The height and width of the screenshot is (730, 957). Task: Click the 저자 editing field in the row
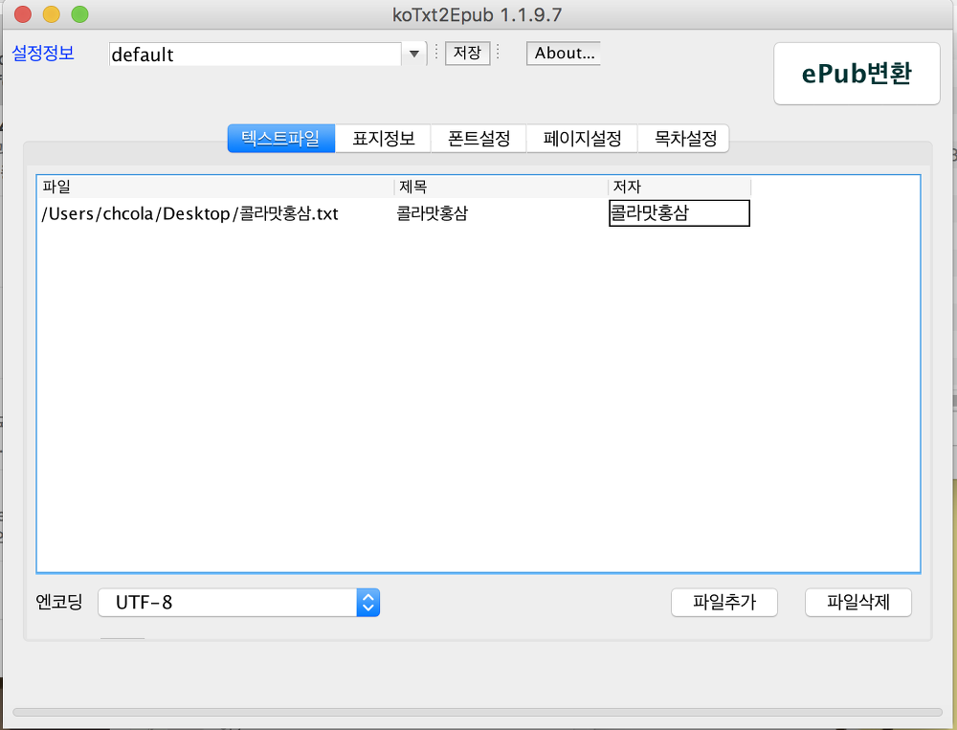coord(679,213)
